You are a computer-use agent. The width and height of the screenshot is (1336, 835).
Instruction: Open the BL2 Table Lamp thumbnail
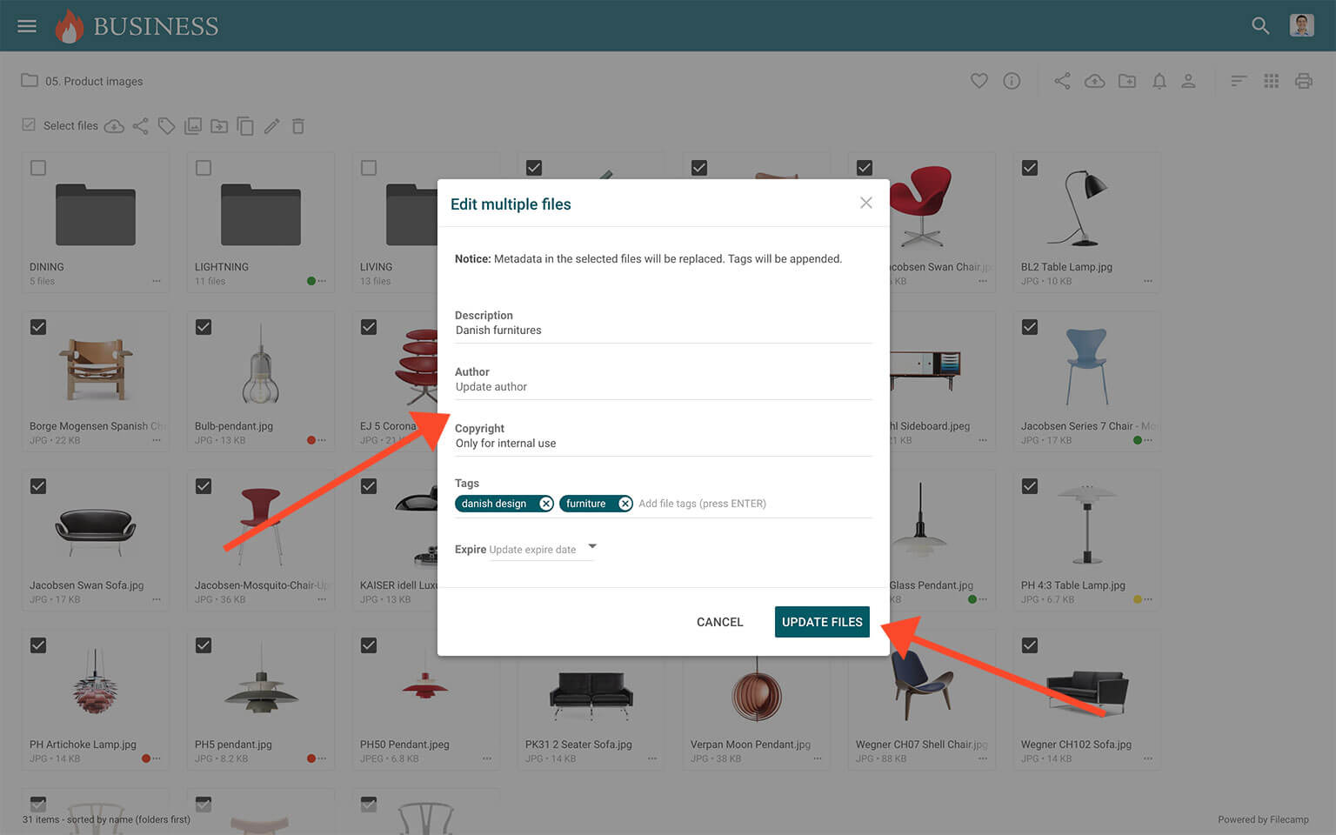tap(1077, 207)
